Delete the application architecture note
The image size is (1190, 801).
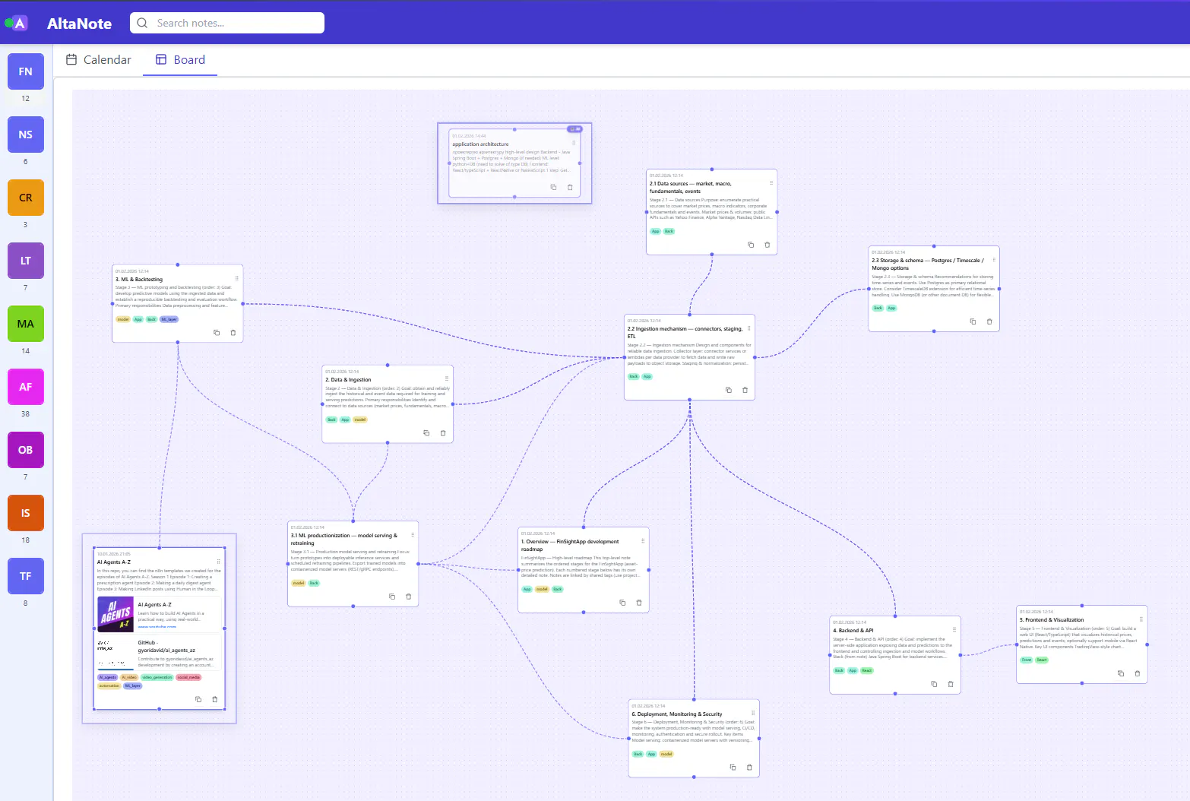[x=570, y=187]
